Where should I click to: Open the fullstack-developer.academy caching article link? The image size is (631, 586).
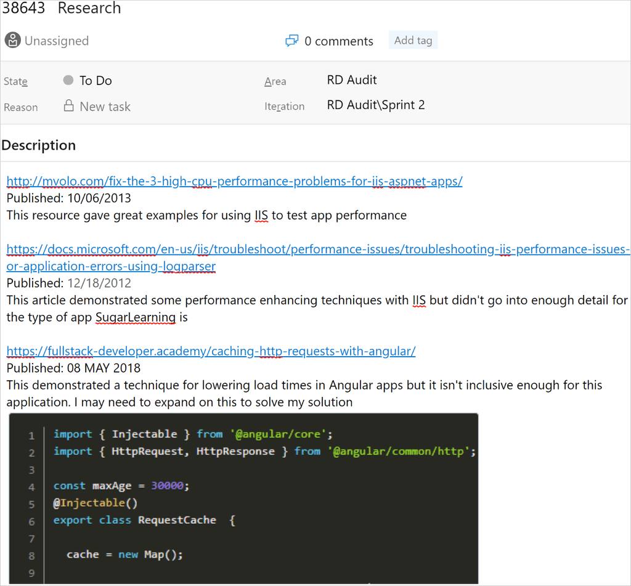[x=211, y=351]
